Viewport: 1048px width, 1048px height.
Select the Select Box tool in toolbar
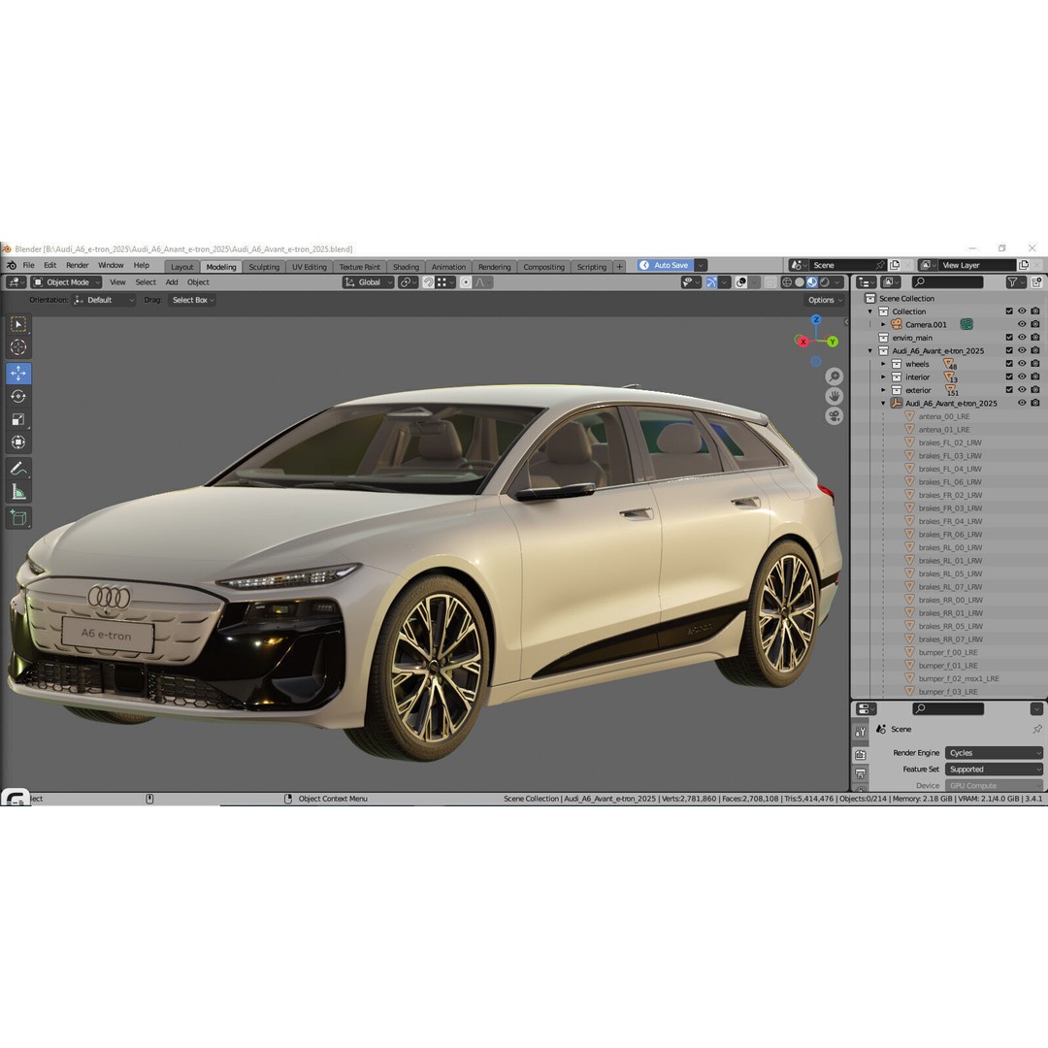[x=18, y=325]
